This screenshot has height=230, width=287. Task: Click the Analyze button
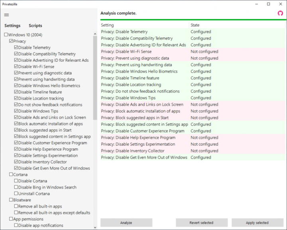point(126,223)
